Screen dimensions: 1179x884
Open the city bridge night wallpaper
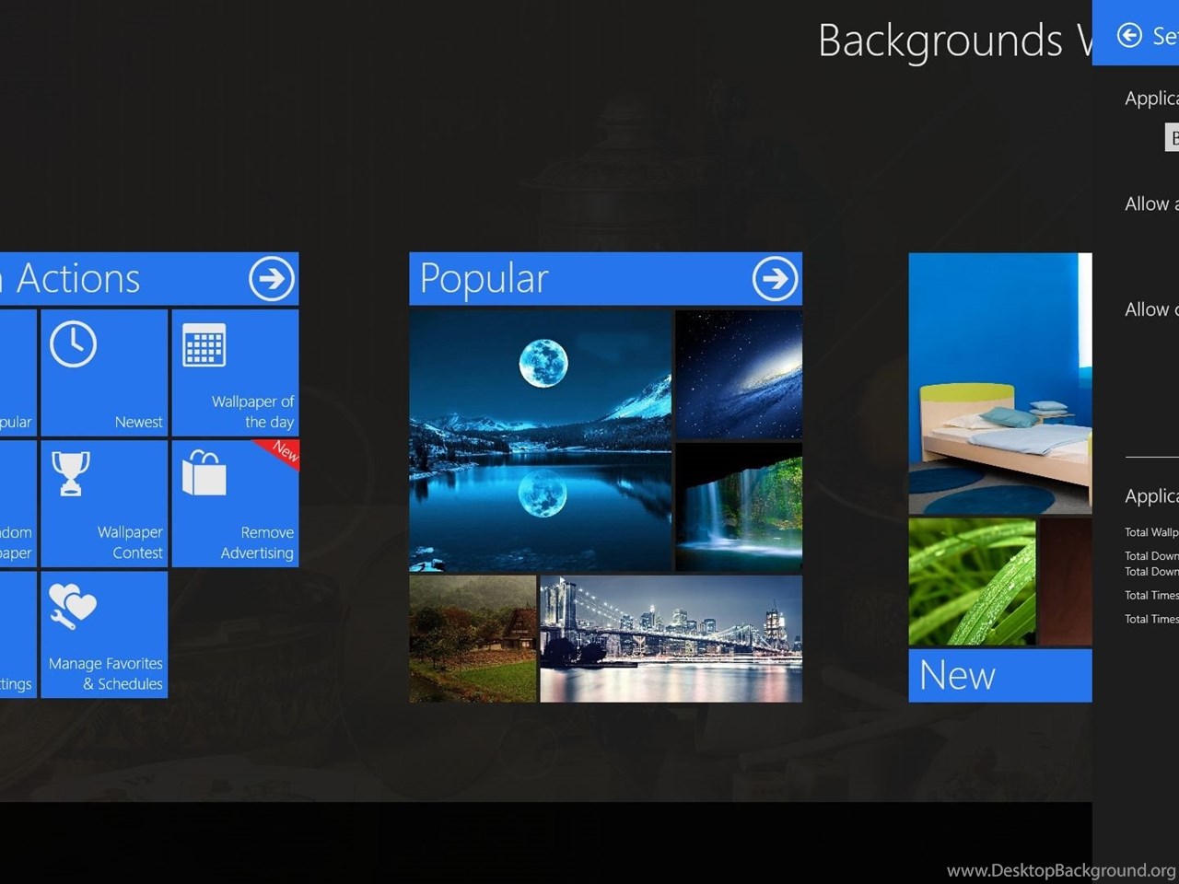point(671,639)
